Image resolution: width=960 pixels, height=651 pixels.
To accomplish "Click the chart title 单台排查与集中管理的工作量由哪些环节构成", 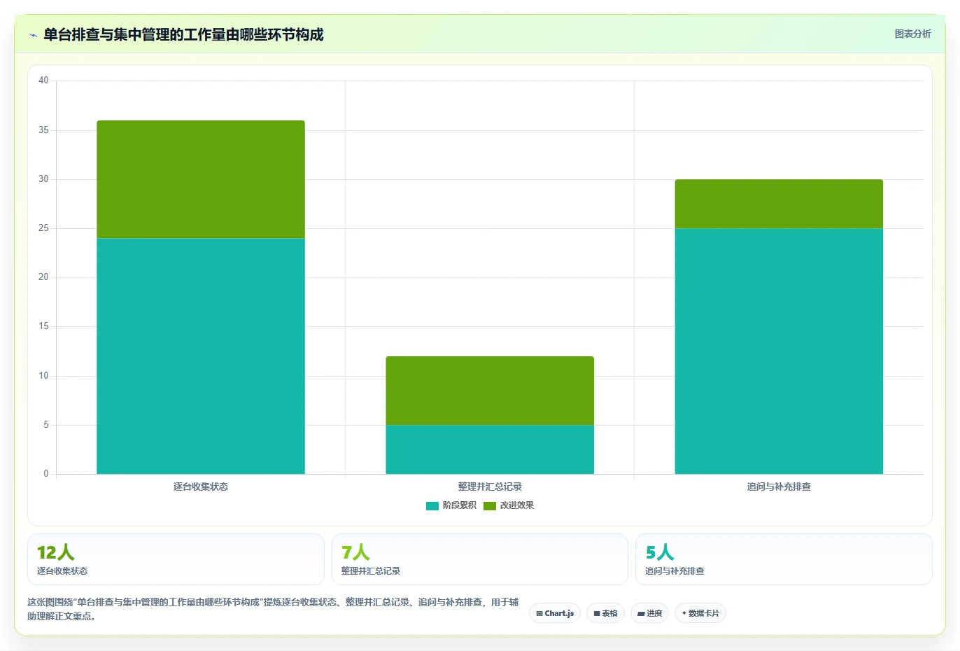I will [x=183, y=35].
